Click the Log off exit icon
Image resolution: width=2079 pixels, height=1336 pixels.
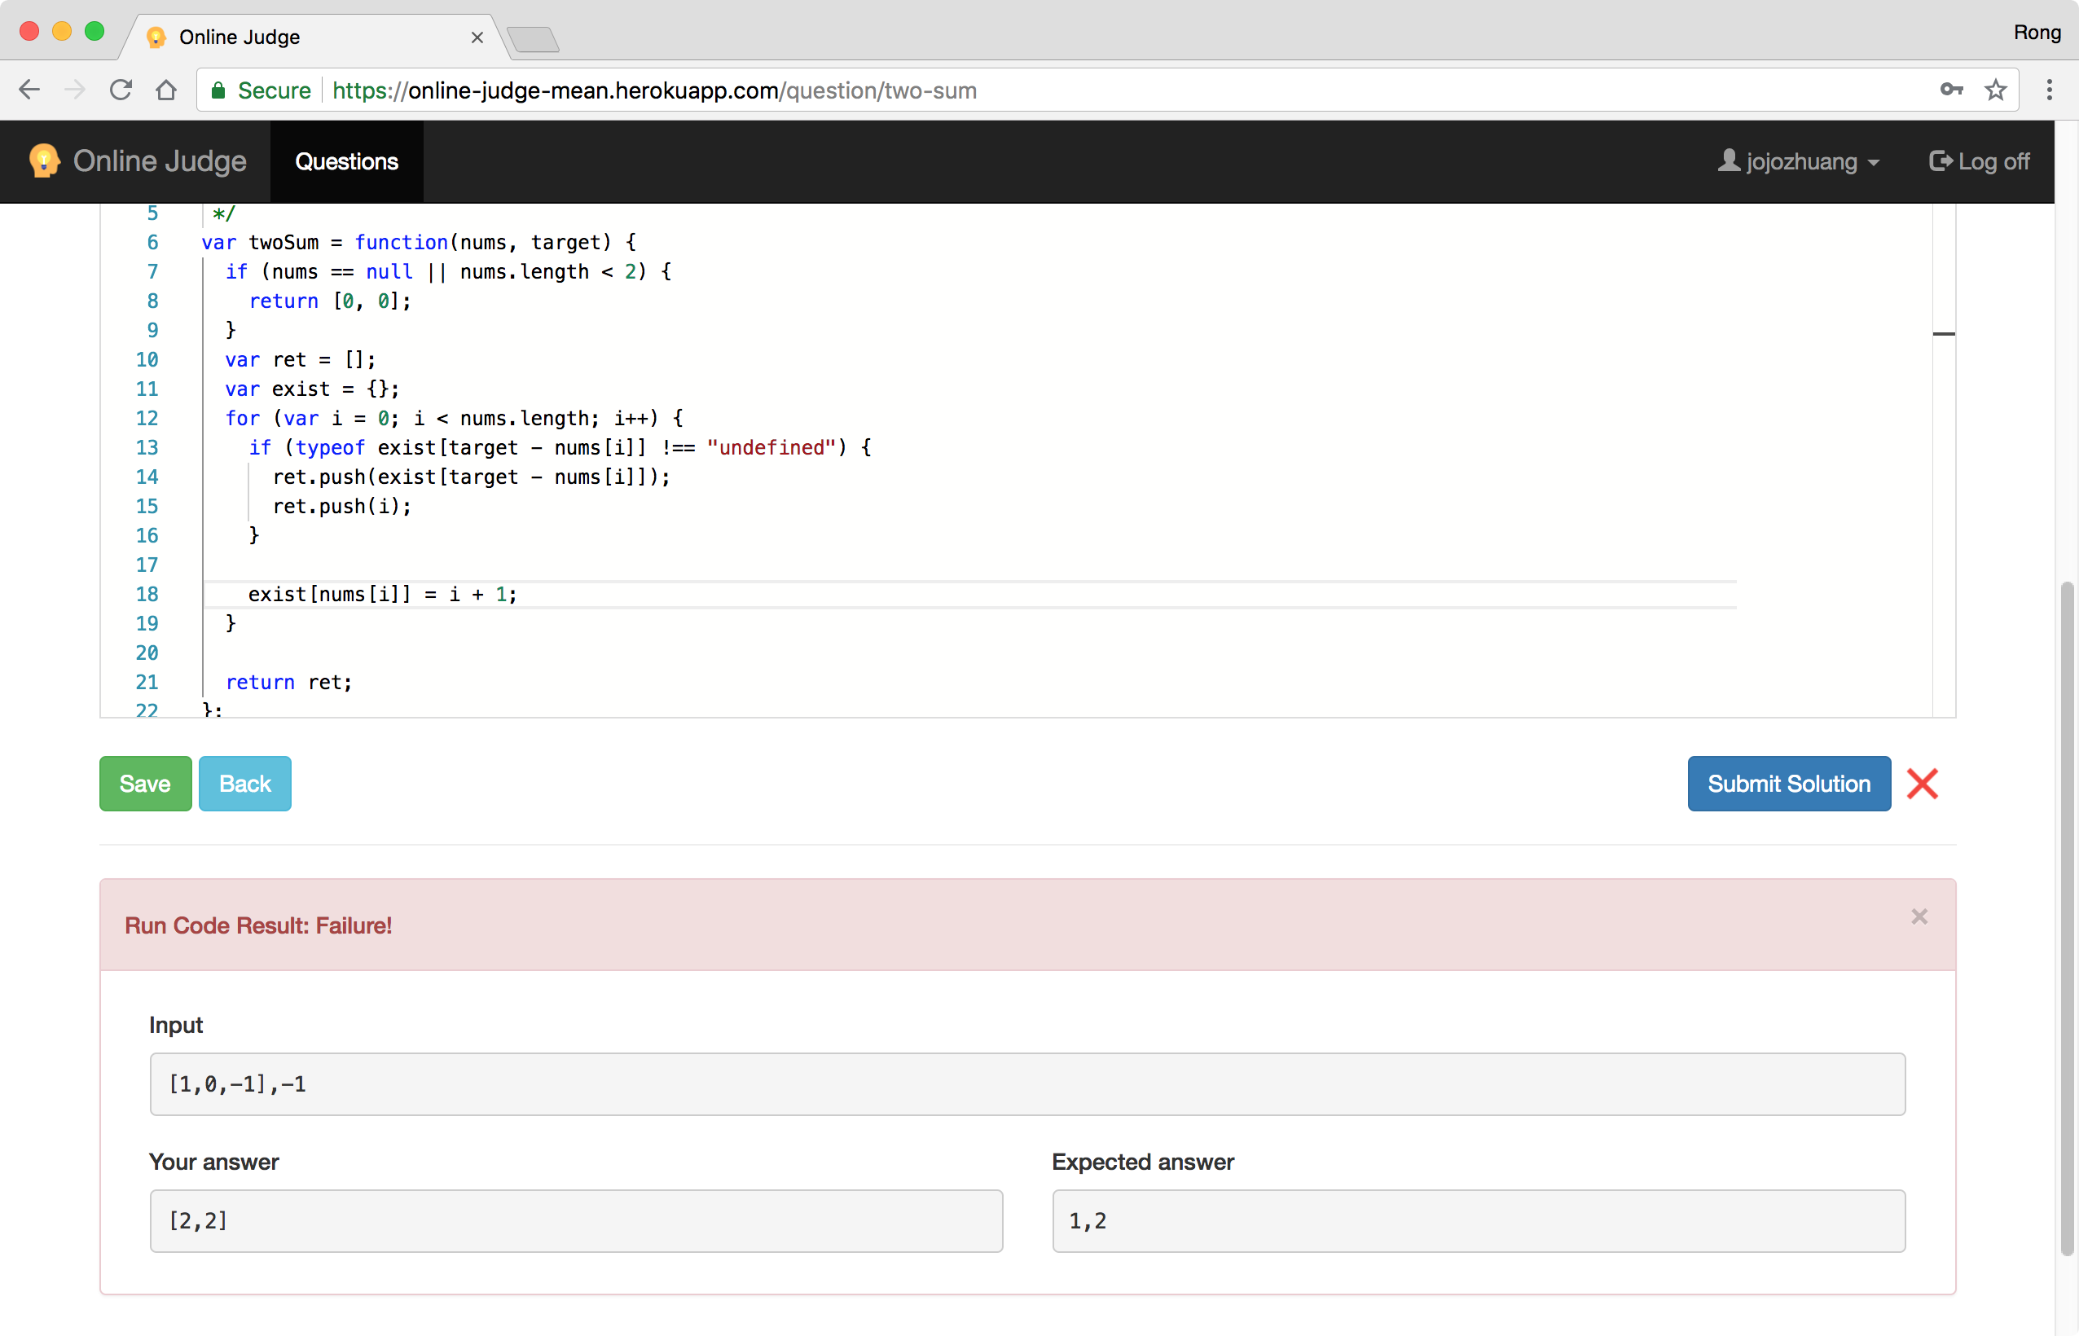click(1941, 161)
